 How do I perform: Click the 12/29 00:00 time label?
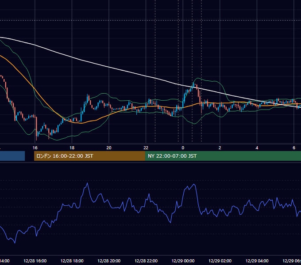[x=183, y=261]
